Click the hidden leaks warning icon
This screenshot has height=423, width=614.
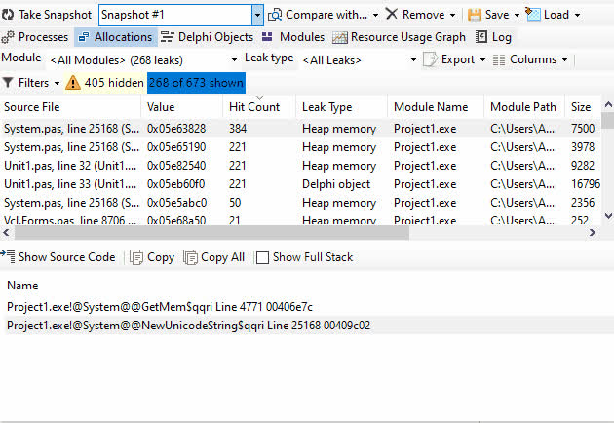(x=73, y=83)
